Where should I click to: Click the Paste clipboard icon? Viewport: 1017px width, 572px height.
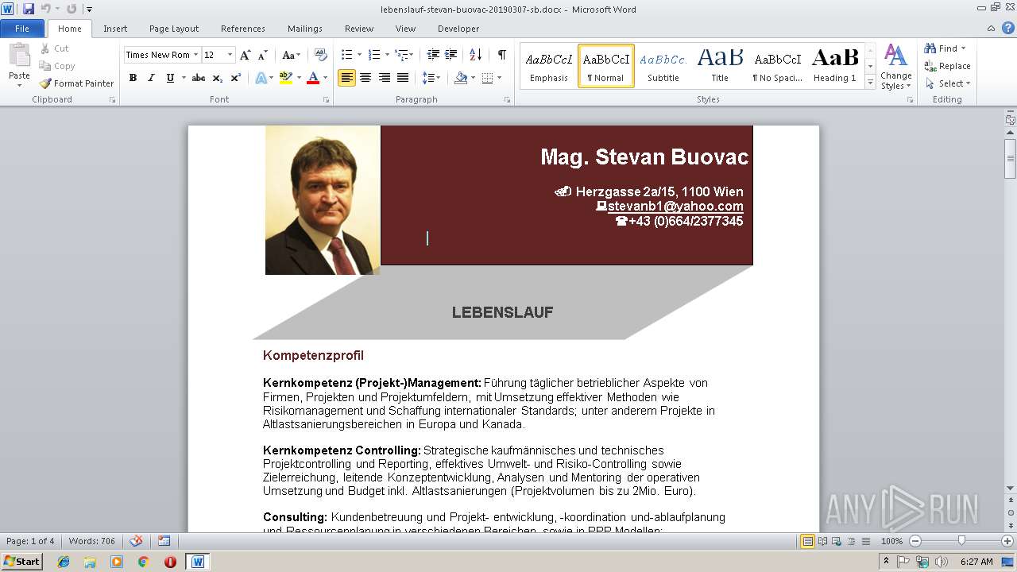[x=19, y=56]
